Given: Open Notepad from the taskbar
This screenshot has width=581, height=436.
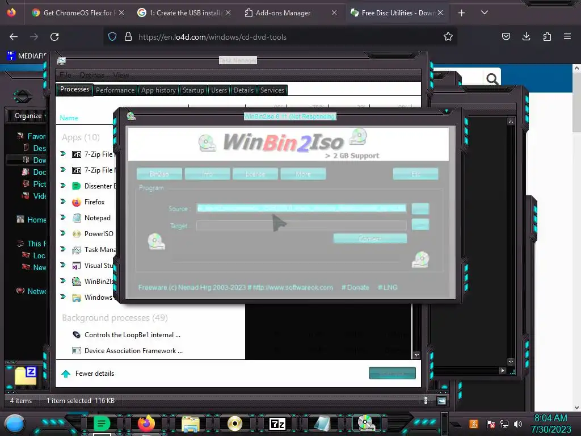Looking at the screenshot, I should pos(322,424).
